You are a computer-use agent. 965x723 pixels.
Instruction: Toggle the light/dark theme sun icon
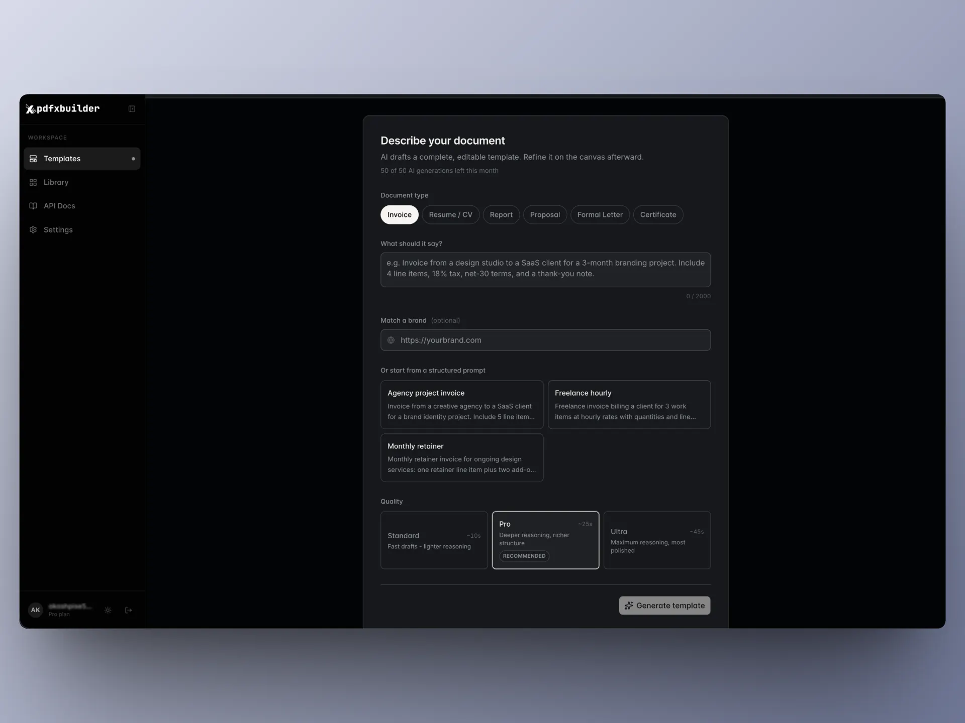(x=108, y=610)
